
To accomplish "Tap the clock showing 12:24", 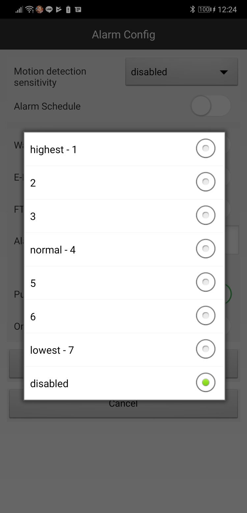I will point(227,10).
